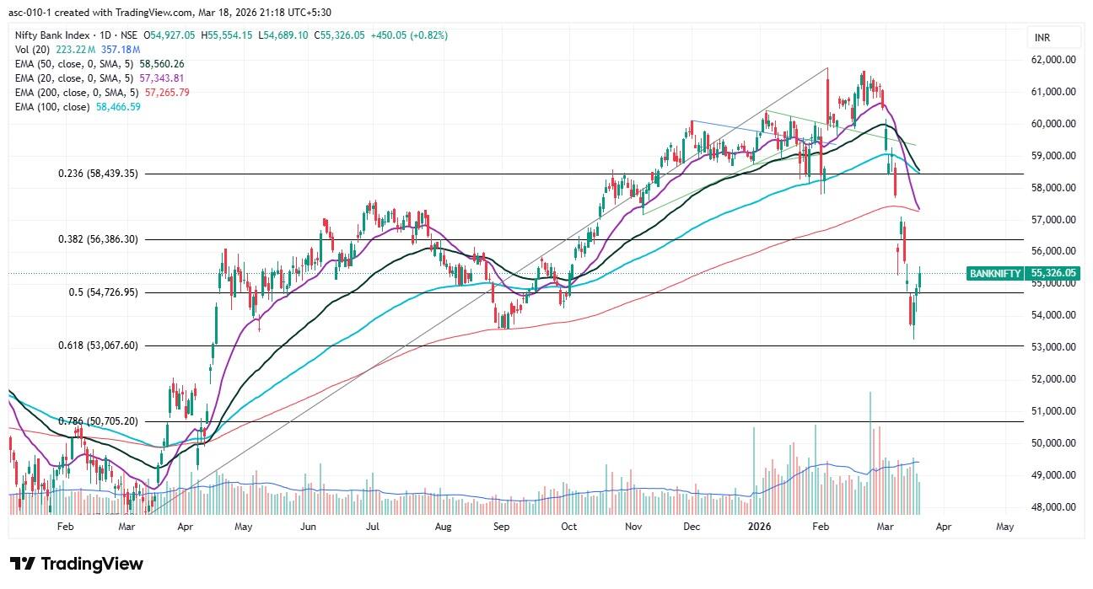
Task: Click the 2026 year marker on time axis
Action: click(x=761, y=527)
